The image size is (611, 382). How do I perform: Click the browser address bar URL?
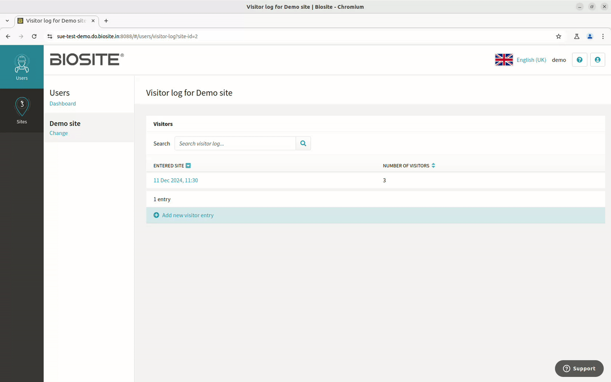click(127, 37)
